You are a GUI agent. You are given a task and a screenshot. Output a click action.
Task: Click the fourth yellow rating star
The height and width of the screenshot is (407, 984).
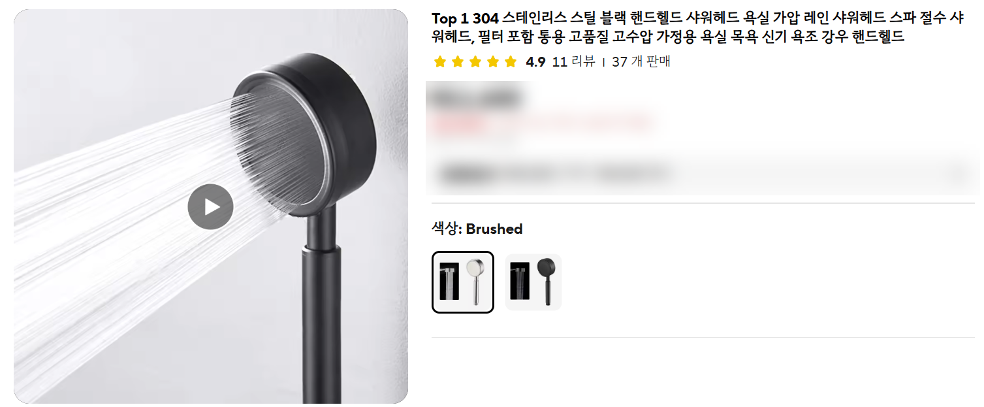(493, 62)
